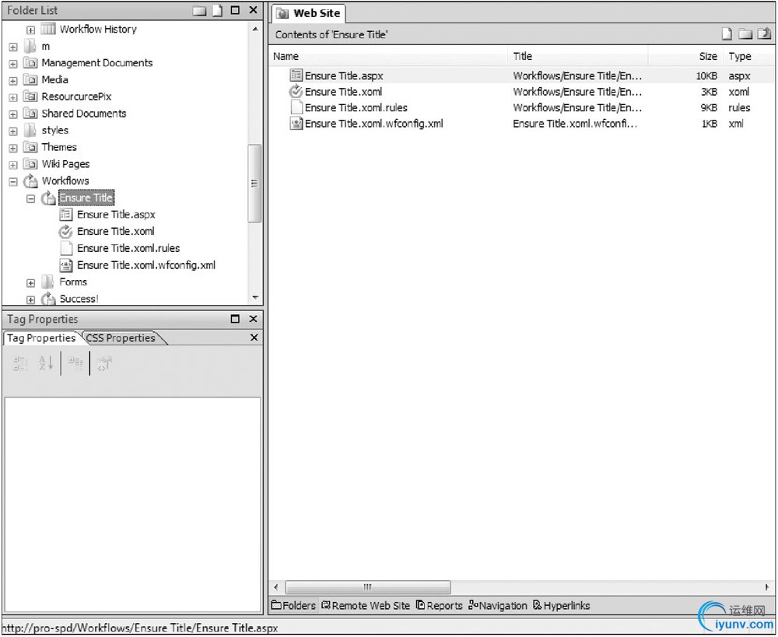Maximize the Tag Properties panel
778x637 pixels.
click(x=235, y=319)
